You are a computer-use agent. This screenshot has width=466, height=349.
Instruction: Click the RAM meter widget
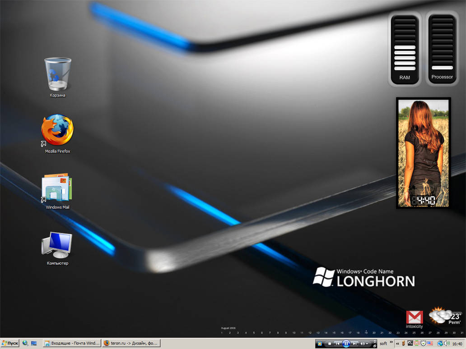point(405,49)
